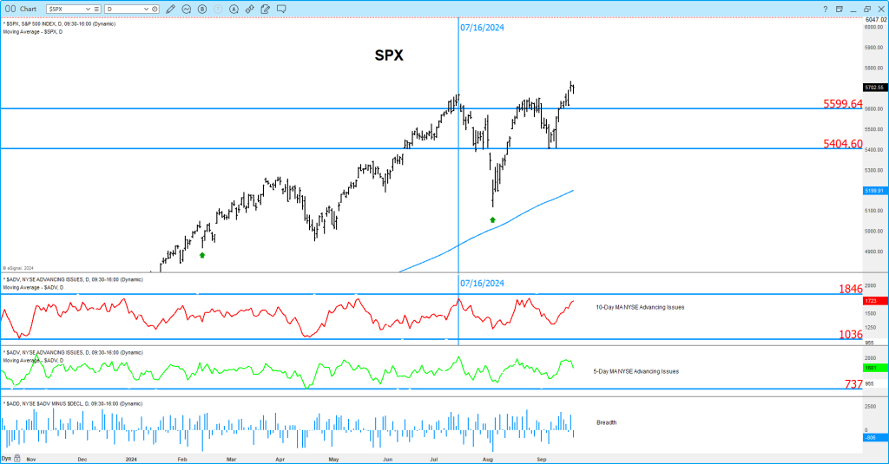Click the Moving Average - $SPX, D legend
The image size is (889, 464).
33,32
